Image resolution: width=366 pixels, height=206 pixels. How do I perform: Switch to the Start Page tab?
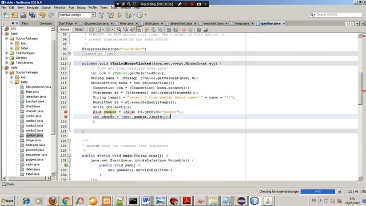(x=66, y=23)
